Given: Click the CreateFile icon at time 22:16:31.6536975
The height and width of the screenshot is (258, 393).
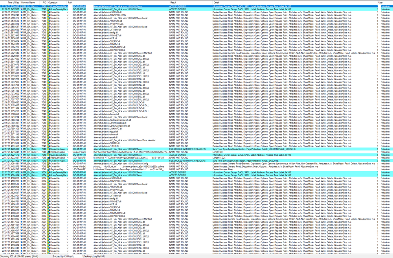Looking at the screenshot, I should (x=49, y=13).
